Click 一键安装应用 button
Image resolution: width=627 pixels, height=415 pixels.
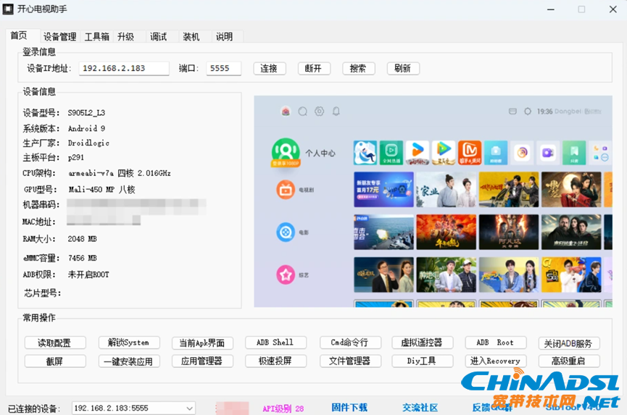pyautogui.click(x=129, y=361)
